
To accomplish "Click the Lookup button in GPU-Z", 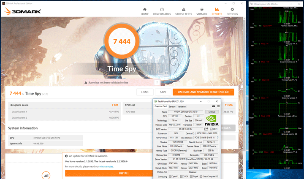I will point(212,112).
